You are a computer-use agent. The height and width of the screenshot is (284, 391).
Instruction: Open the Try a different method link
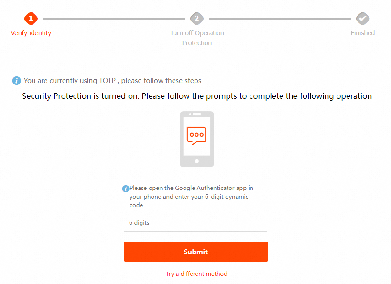196,274
